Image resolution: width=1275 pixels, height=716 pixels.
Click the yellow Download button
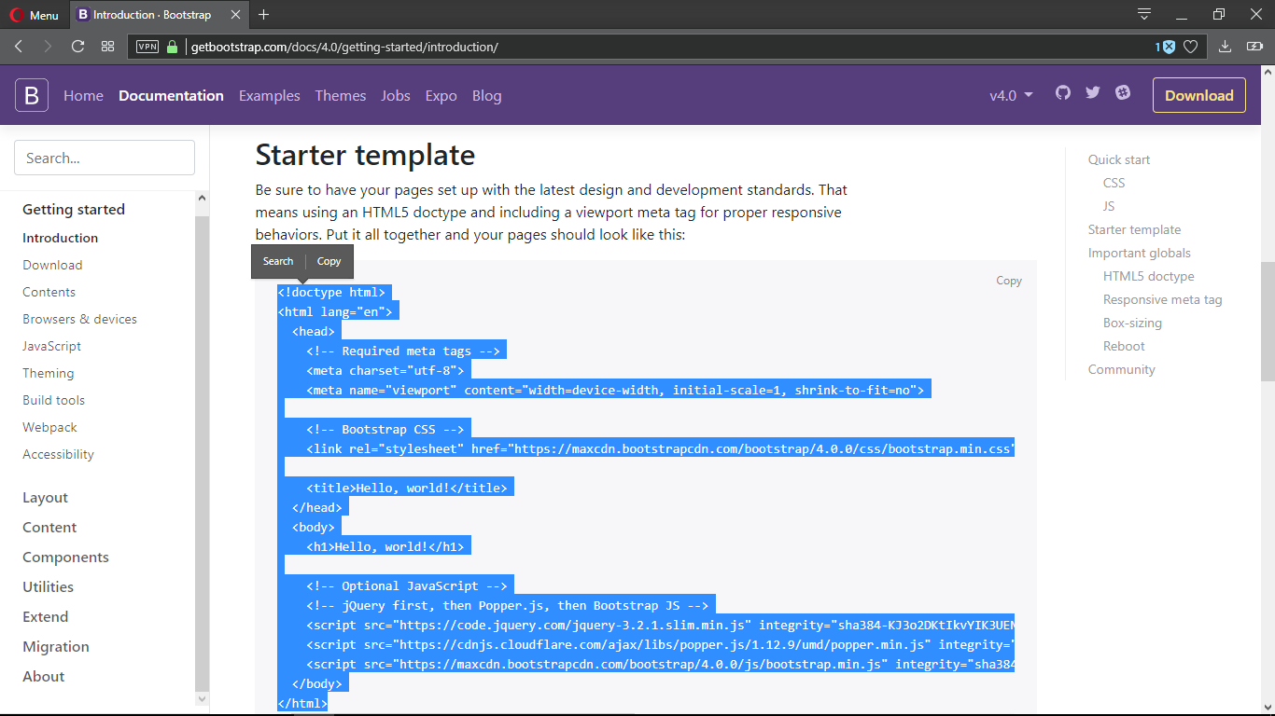1198,94
